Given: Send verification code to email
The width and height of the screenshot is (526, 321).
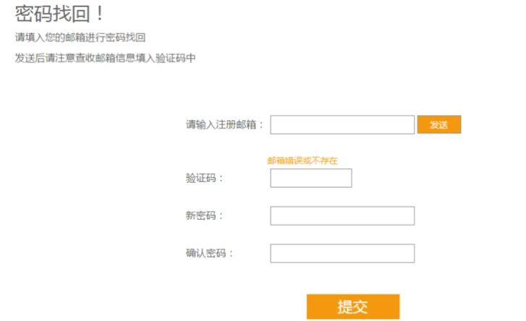Looking at the screenshot, I should (438, 125).
